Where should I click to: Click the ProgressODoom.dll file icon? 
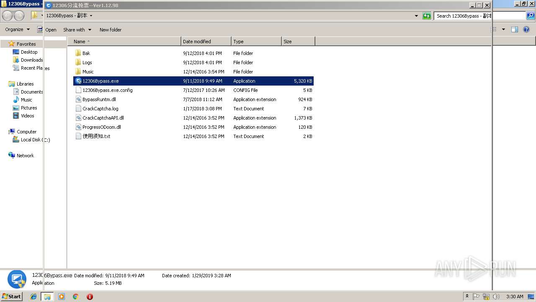[78, 127]
